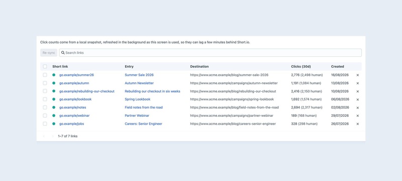The width and height of the screenshot is (402, 181).
Task: Click the autumn-newsletter destination URL
Action: click(x=234, y=83)
